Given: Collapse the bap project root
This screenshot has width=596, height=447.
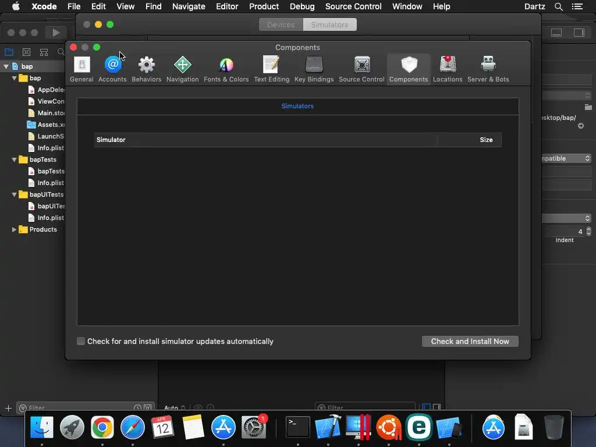Looking at the screenshot, I should (x=6, y=66).
